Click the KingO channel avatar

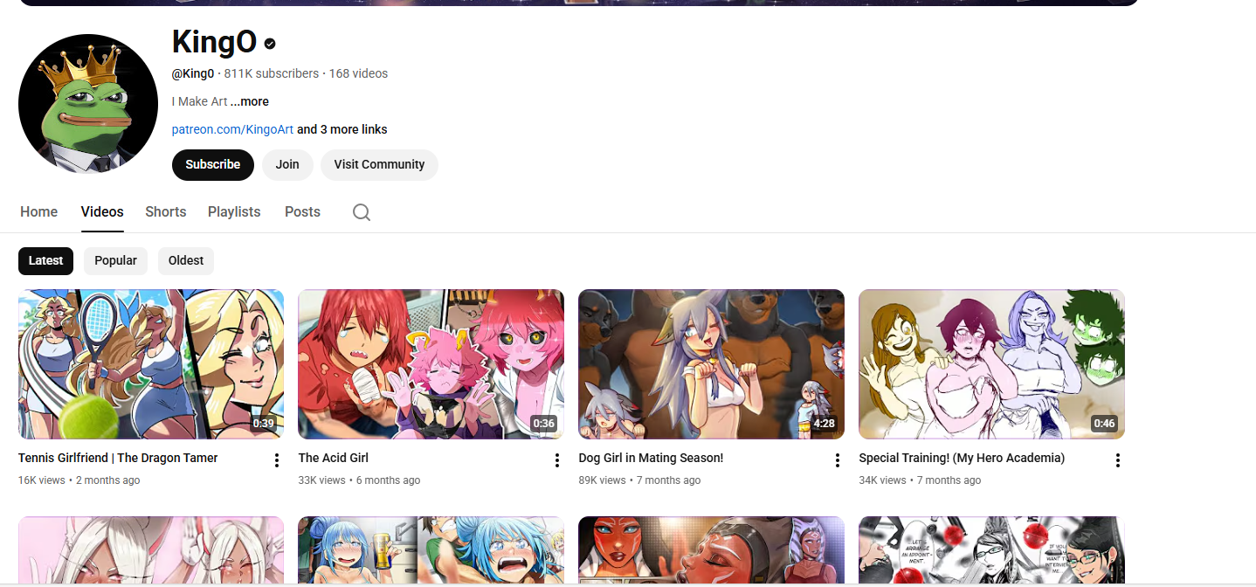88,104
